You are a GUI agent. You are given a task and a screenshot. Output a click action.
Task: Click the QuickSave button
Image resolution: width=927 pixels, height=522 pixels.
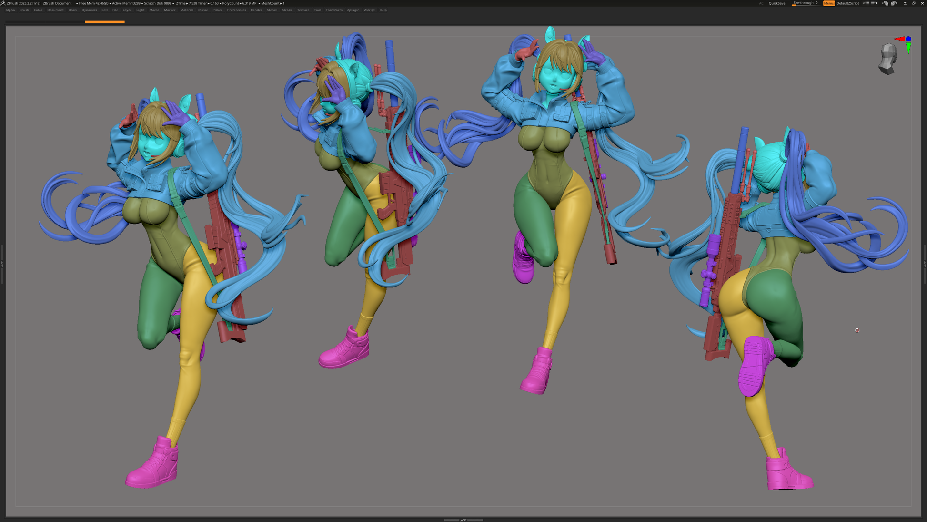click(x=777, y=3)
